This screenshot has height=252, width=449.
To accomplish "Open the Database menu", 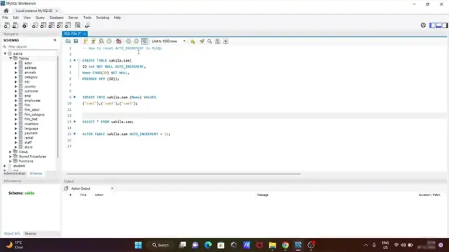I will (x=56, y=17).
